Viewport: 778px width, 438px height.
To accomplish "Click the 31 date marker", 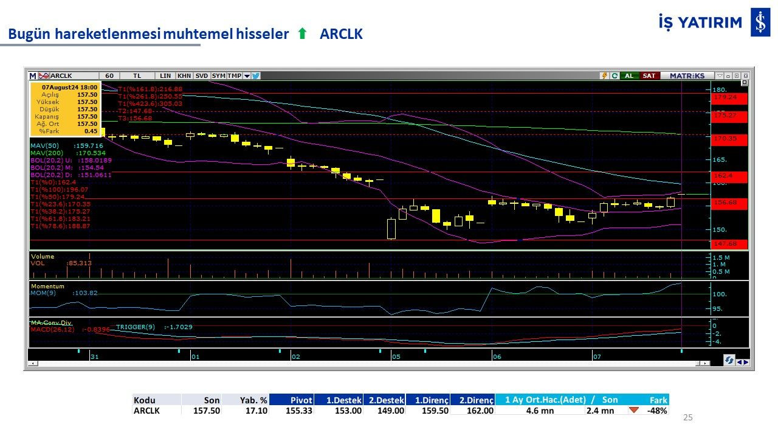I will click(95, 356).
